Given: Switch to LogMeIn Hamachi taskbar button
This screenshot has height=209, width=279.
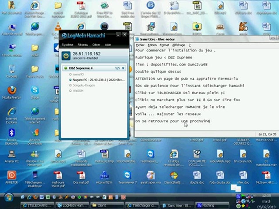Looking at the screenshot, I should (72, 206).
